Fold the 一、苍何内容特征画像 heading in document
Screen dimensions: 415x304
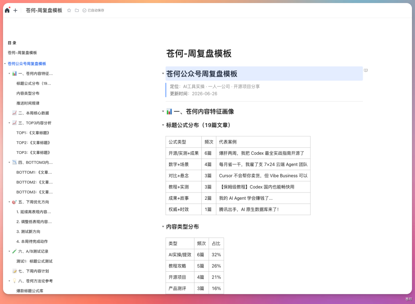(163, 111)
